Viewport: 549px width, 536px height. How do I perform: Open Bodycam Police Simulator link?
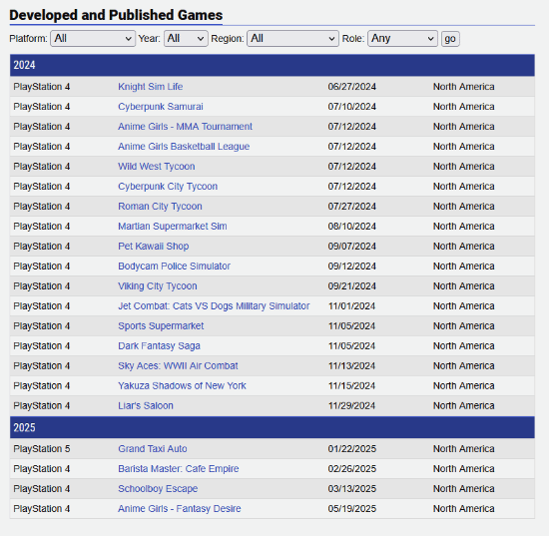click(x=174, y=267)
